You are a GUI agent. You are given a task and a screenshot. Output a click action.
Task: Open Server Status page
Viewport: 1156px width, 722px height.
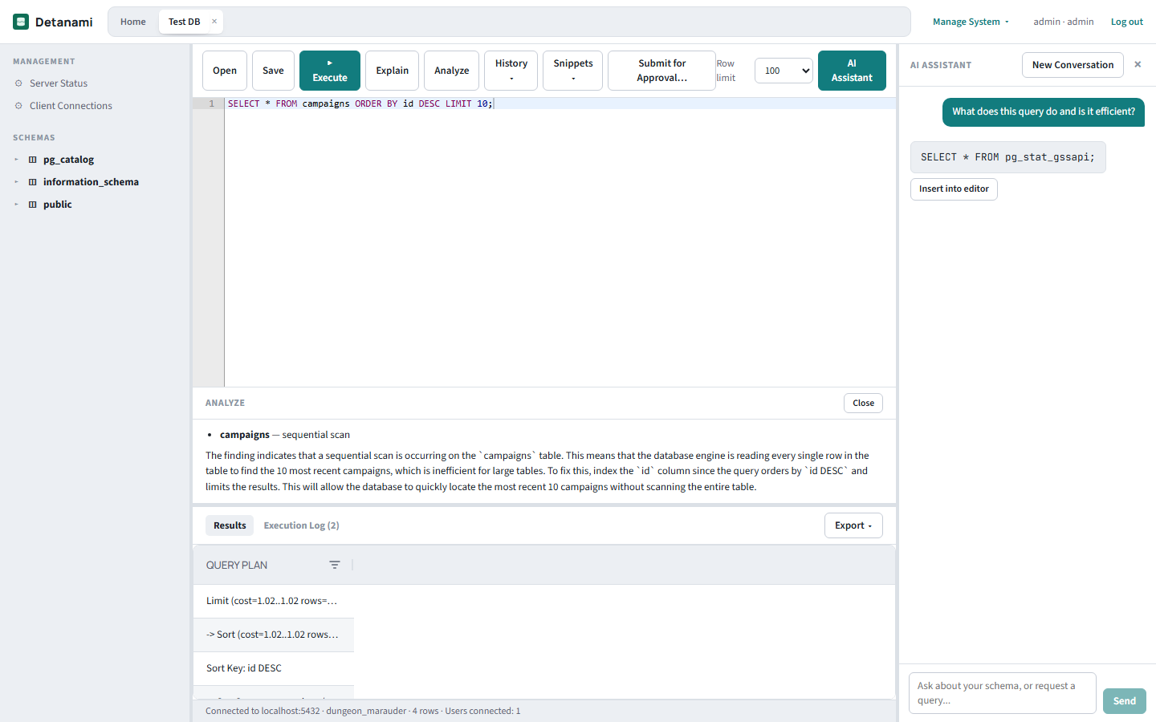[x=59, y=83]
